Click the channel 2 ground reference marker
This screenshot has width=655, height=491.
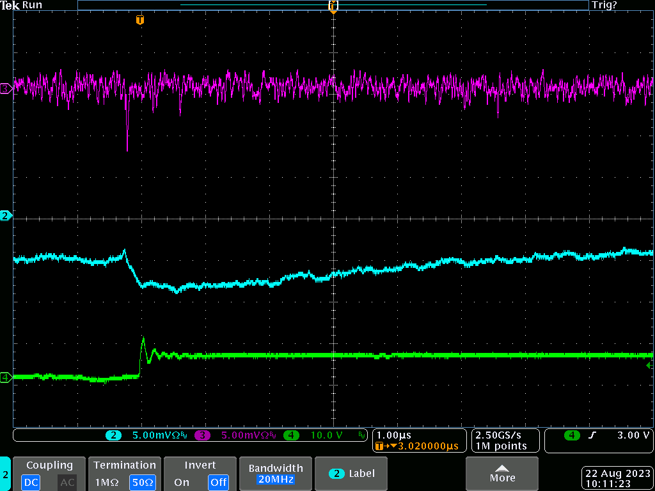click(6, 215)
